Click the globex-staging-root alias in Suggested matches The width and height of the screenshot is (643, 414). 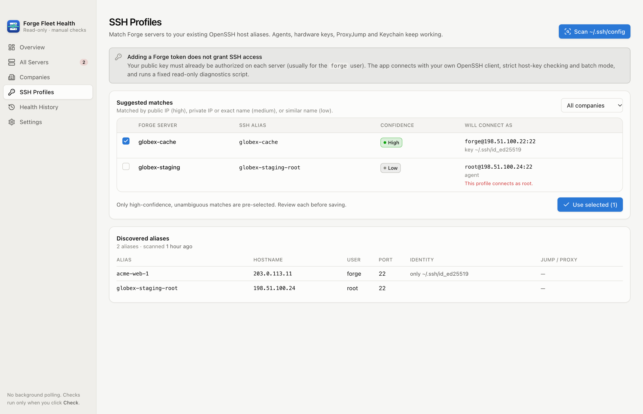click(x=270, y=168)
